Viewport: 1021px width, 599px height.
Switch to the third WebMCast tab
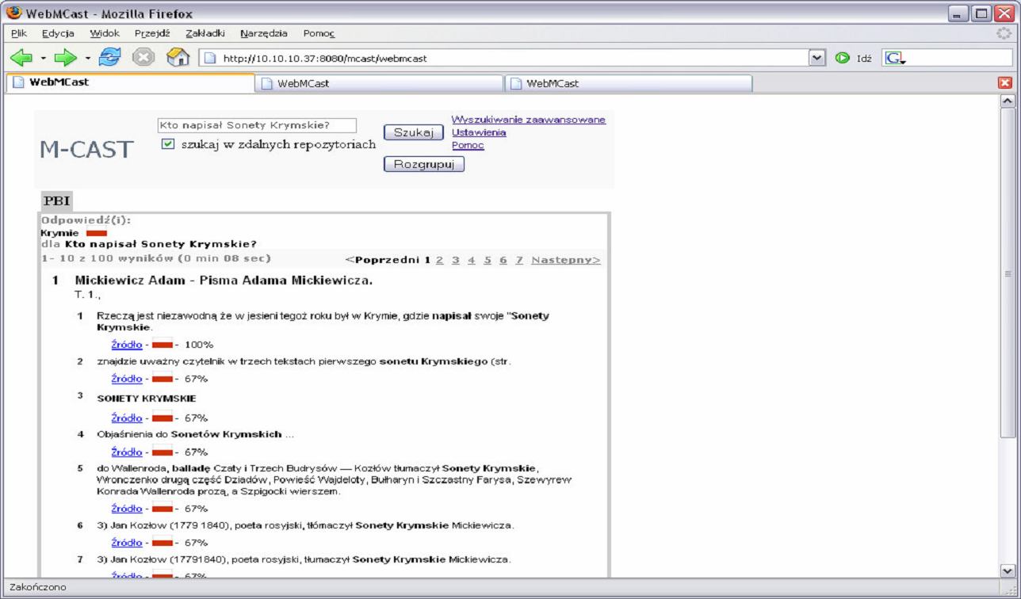click(628, 83)
